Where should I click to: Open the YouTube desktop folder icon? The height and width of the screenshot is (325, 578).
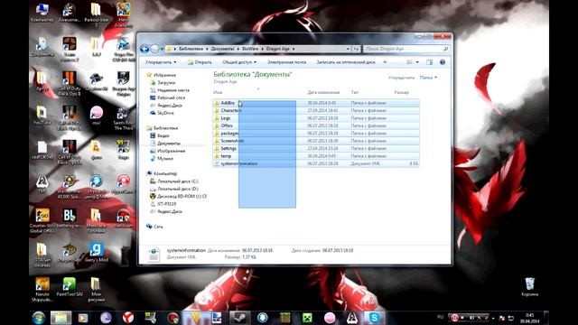pyautogui.click(x=42, y=115)
